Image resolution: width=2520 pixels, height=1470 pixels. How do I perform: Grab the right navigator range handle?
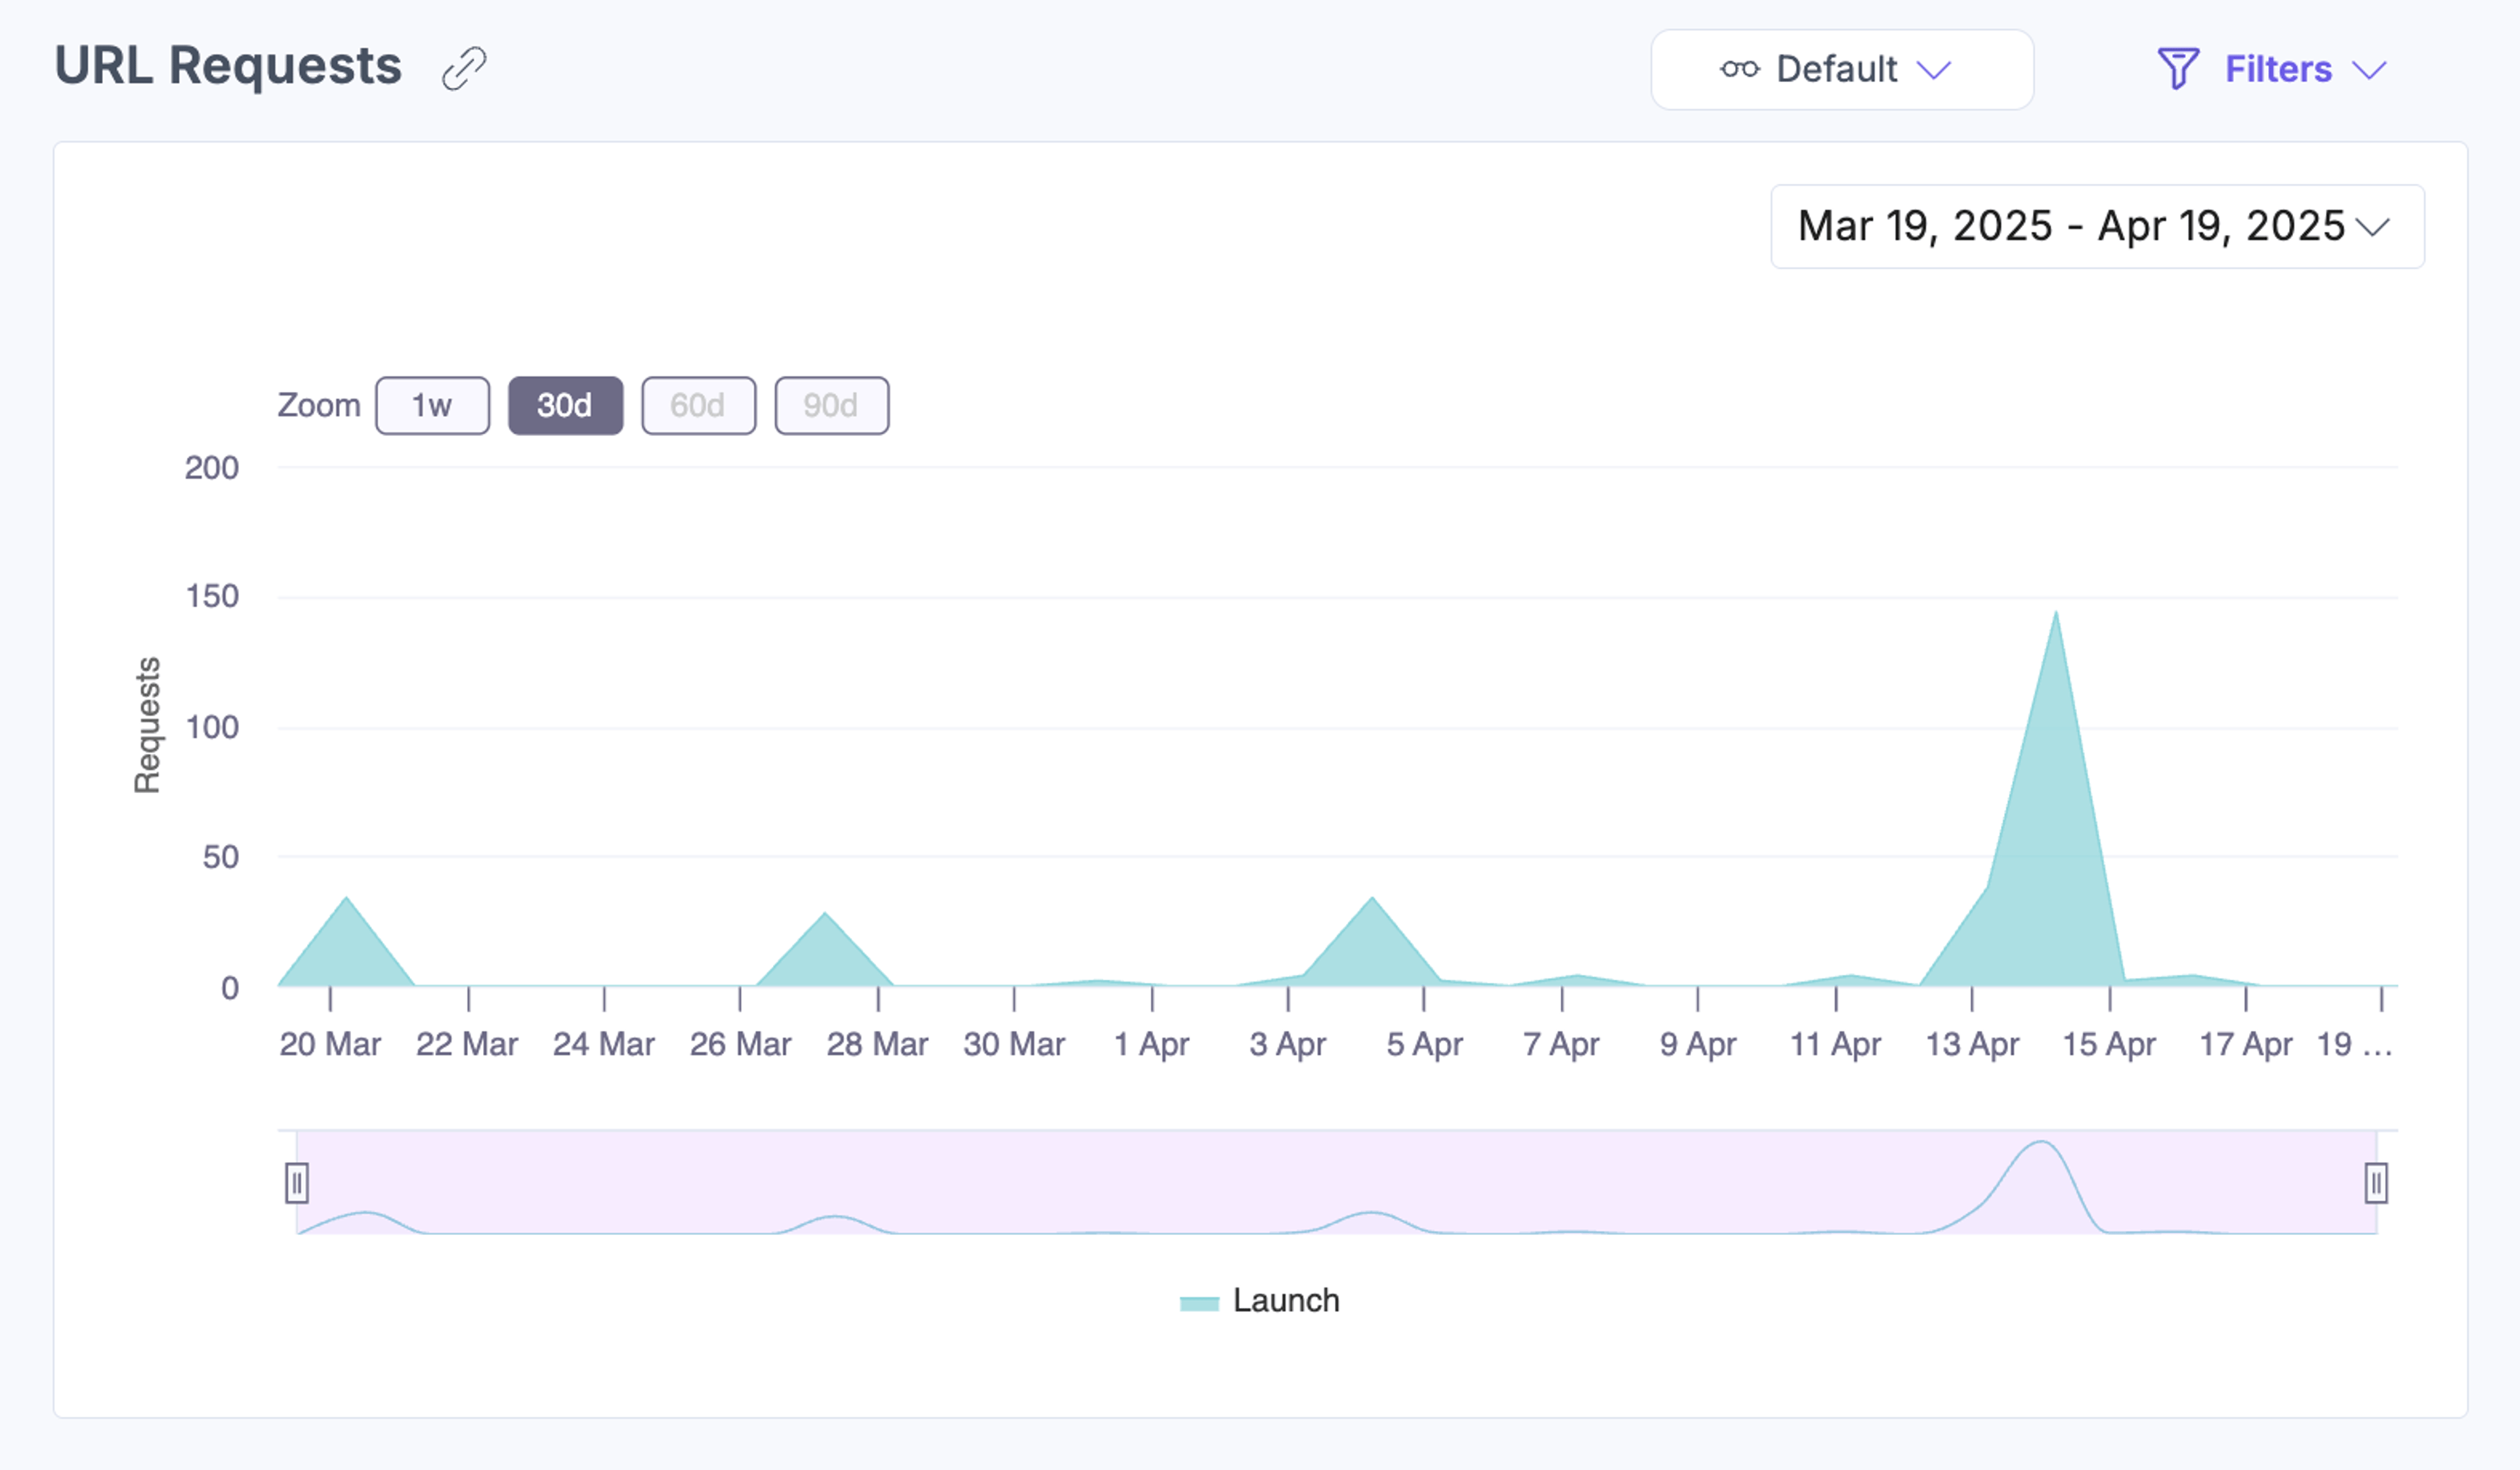pos(2376,1182)
